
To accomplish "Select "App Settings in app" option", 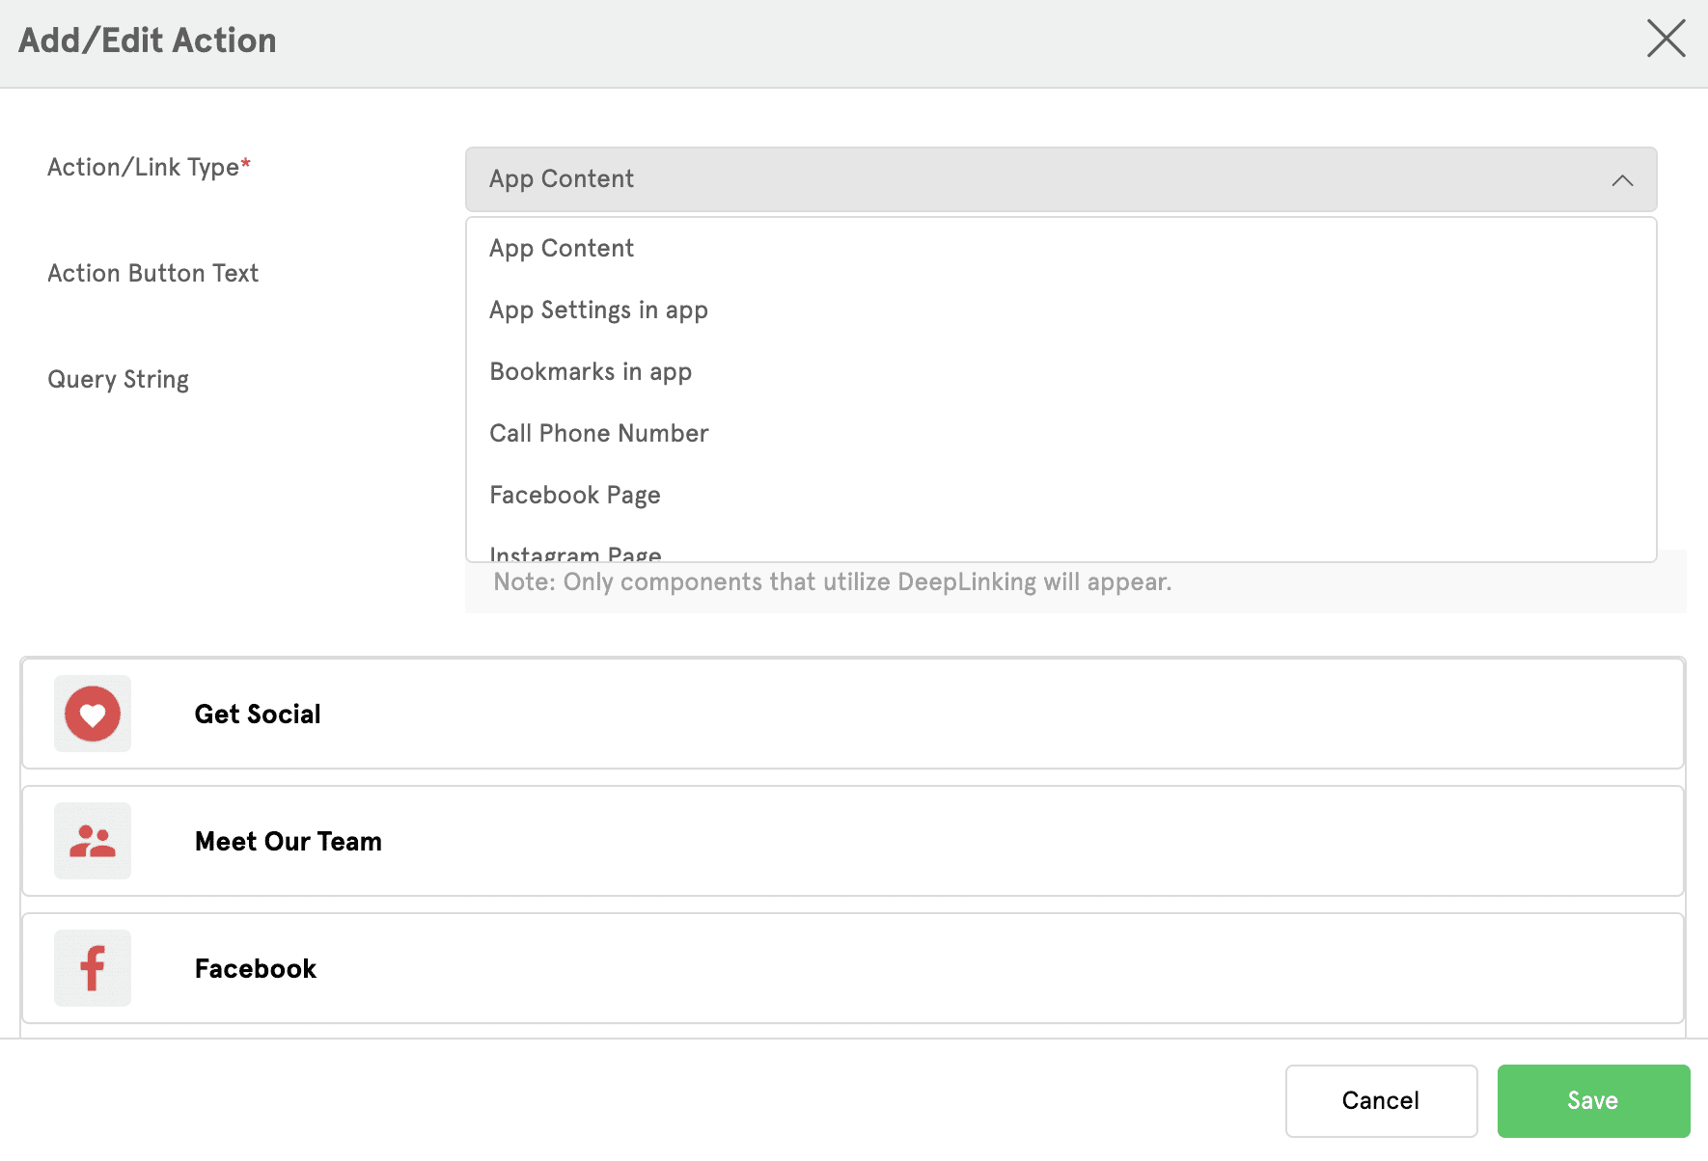I will (598, 310).
